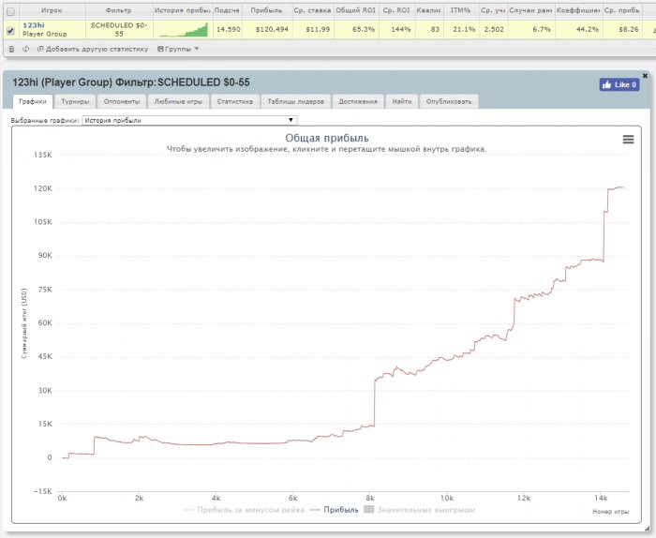
Task: Click the copy icon next to Добавить другую статистику
Action: click(x=39, y=48)
